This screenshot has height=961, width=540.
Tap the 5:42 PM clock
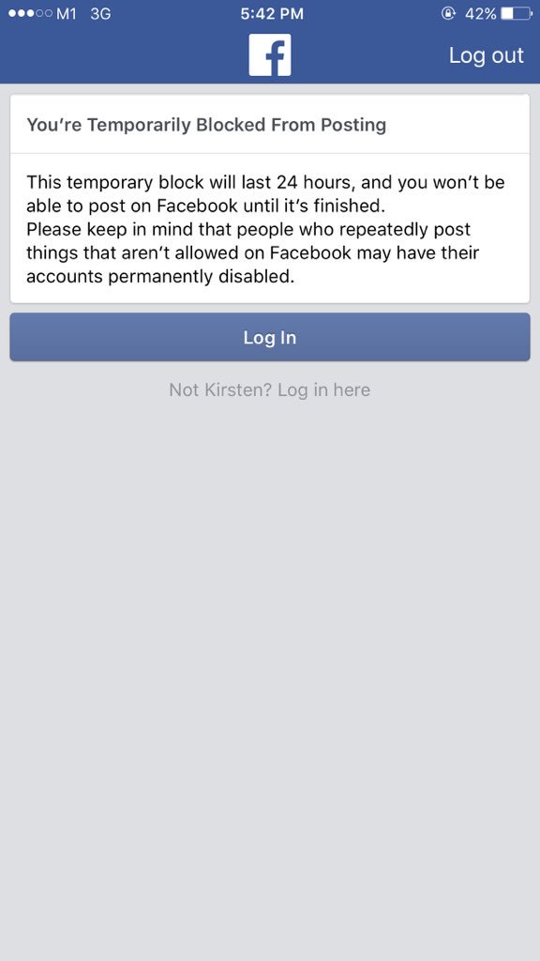272,14
